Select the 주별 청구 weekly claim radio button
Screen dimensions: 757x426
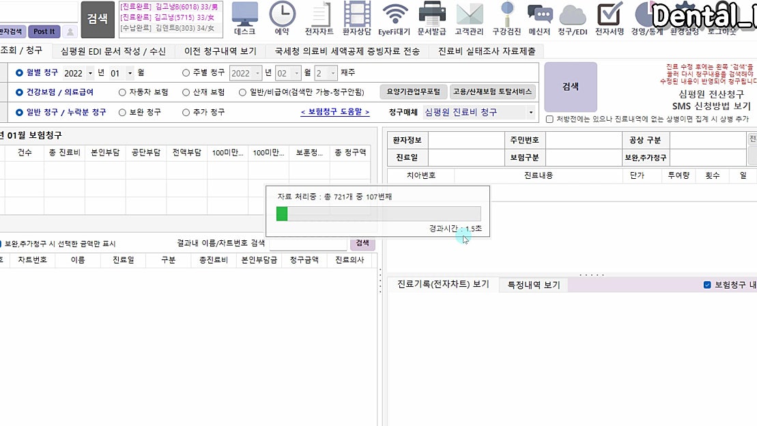186,73
